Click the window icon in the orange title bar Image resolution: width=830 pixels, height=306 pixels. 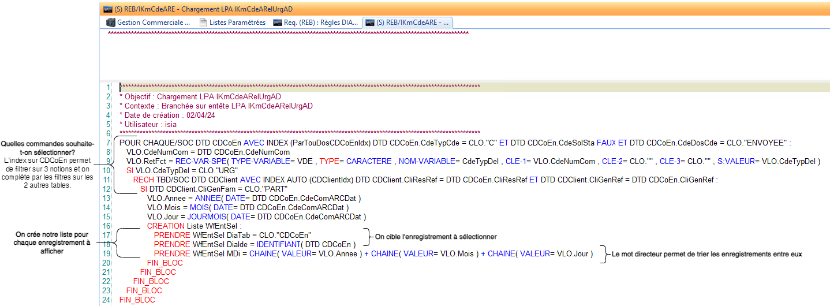[107, 9]
